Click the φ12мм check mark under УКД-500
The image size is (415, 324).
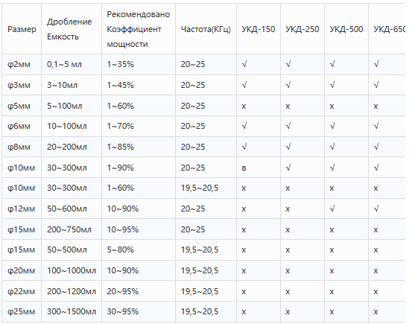pyautogui.click(x=332, y=209)
